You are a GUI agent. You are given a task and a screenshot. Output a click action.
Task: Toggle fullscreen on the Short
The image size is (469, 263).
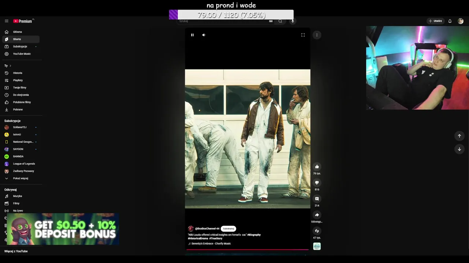[303, 35]
